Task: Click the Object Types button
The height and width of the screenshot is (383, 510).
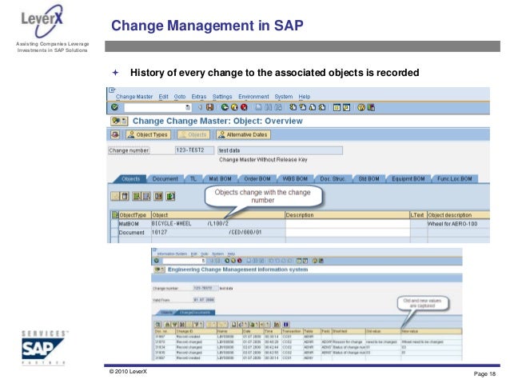Action: coord(148,134)
